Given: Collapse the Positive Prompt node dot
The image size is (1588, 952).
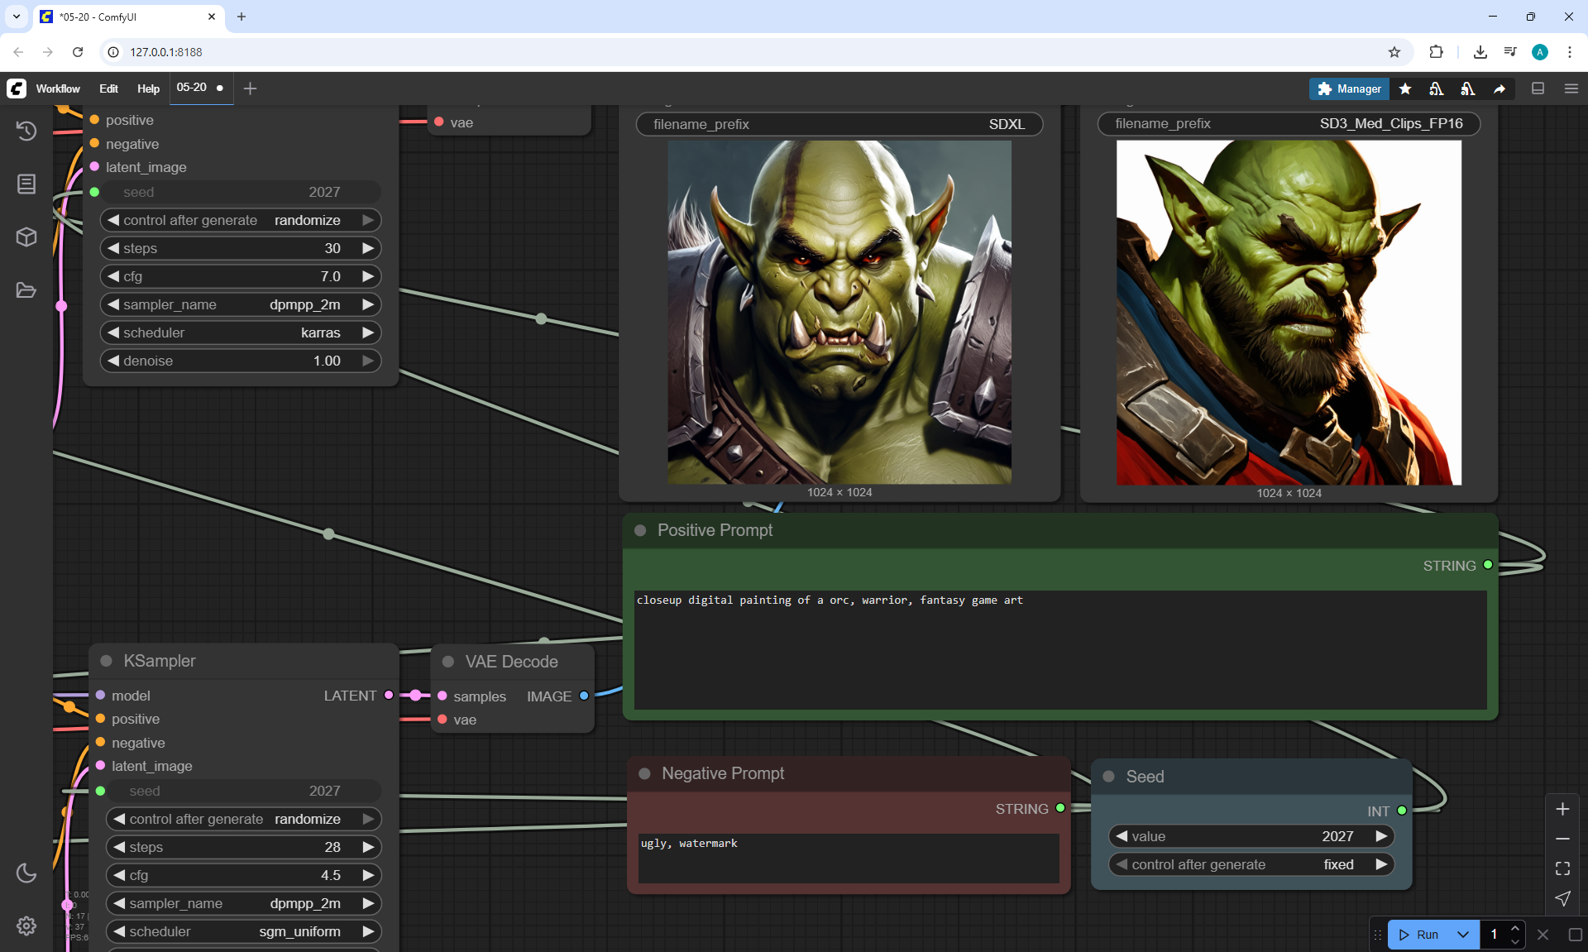Looking at the screenshot, I should [640, 530].
